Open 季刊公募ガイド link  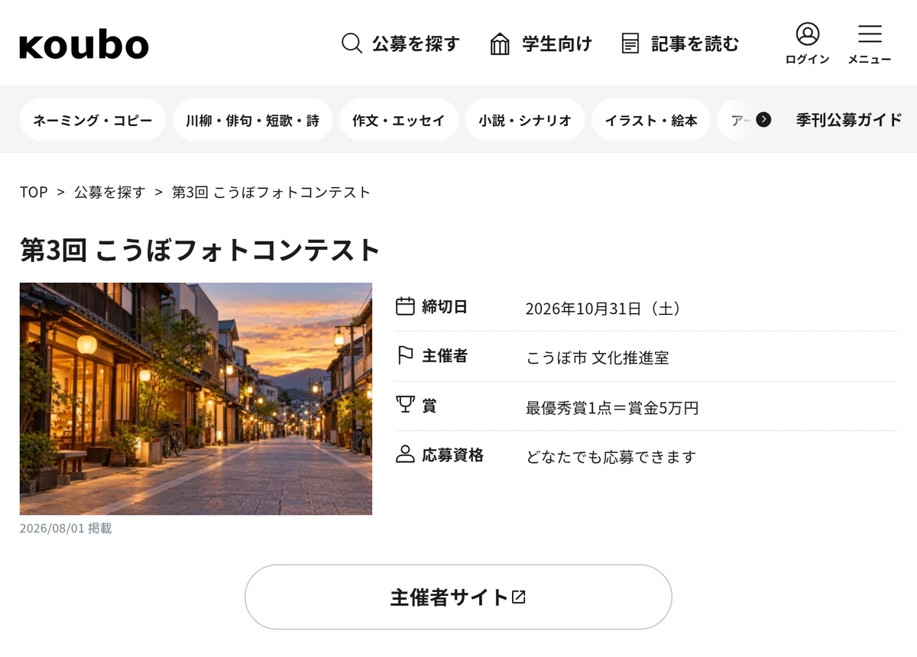[x=848, y=120]
